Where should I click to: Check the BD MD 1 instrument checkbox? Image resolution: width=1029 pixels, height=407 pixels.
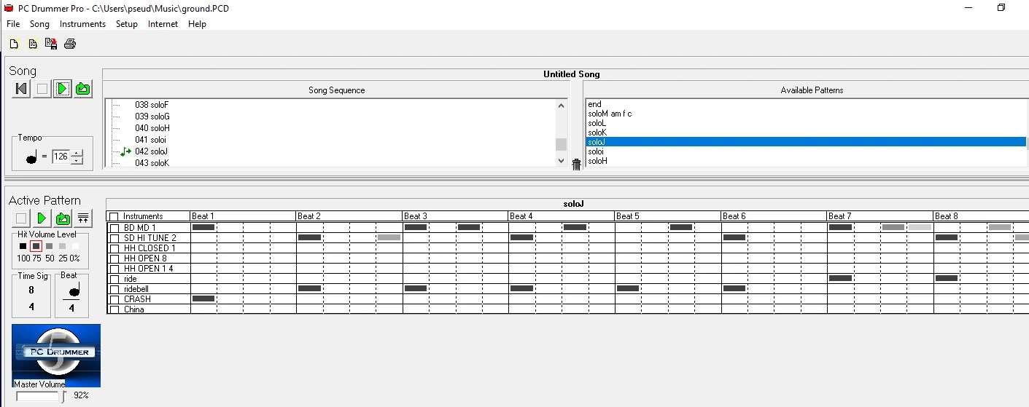114,228
